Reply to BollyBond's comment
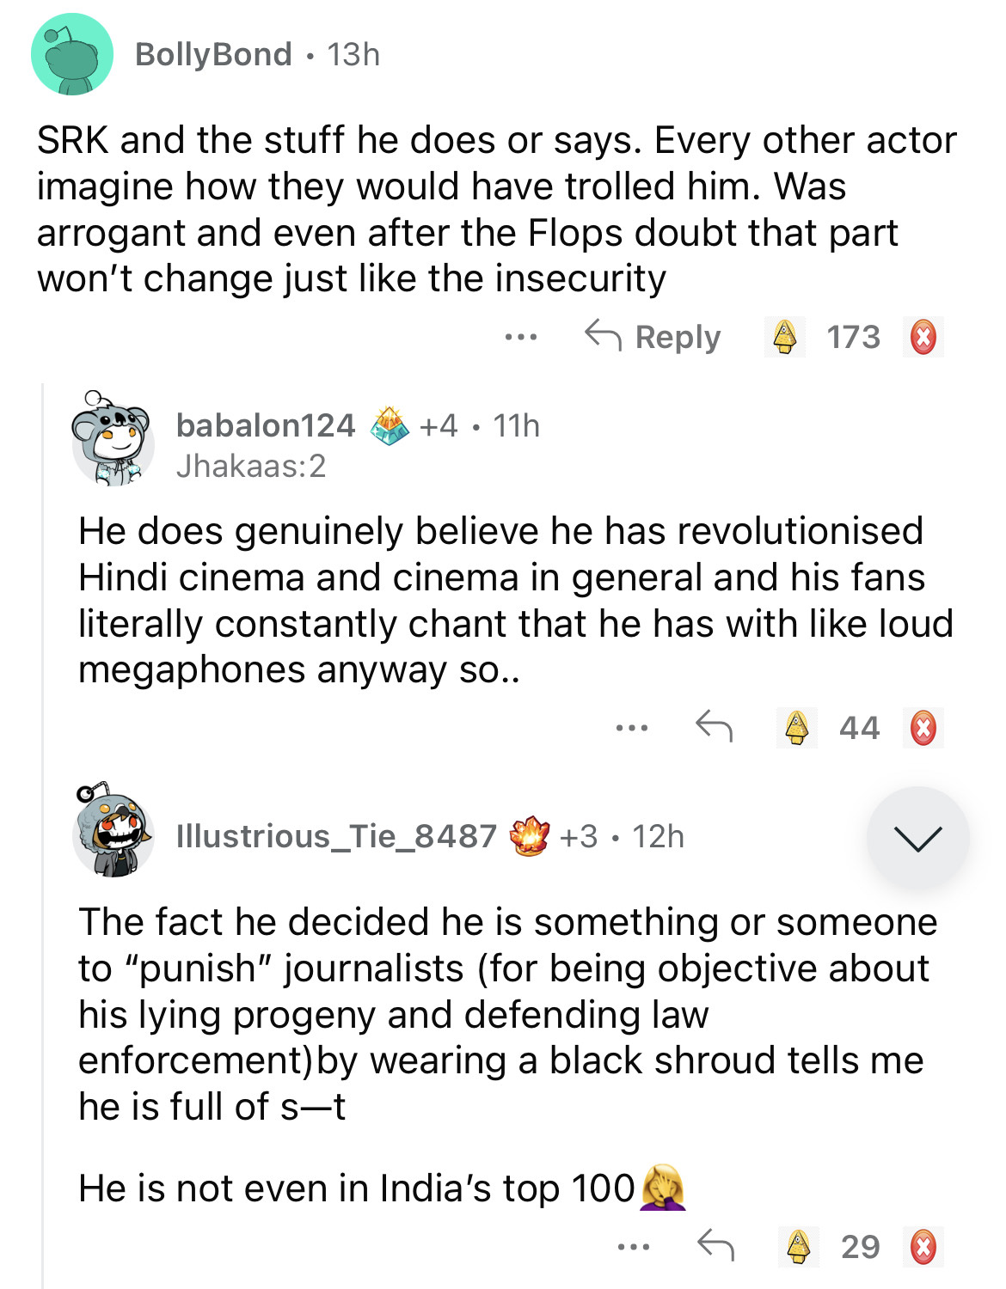This screenshot has height=1289, width=1006. click(x=653, y=337)
